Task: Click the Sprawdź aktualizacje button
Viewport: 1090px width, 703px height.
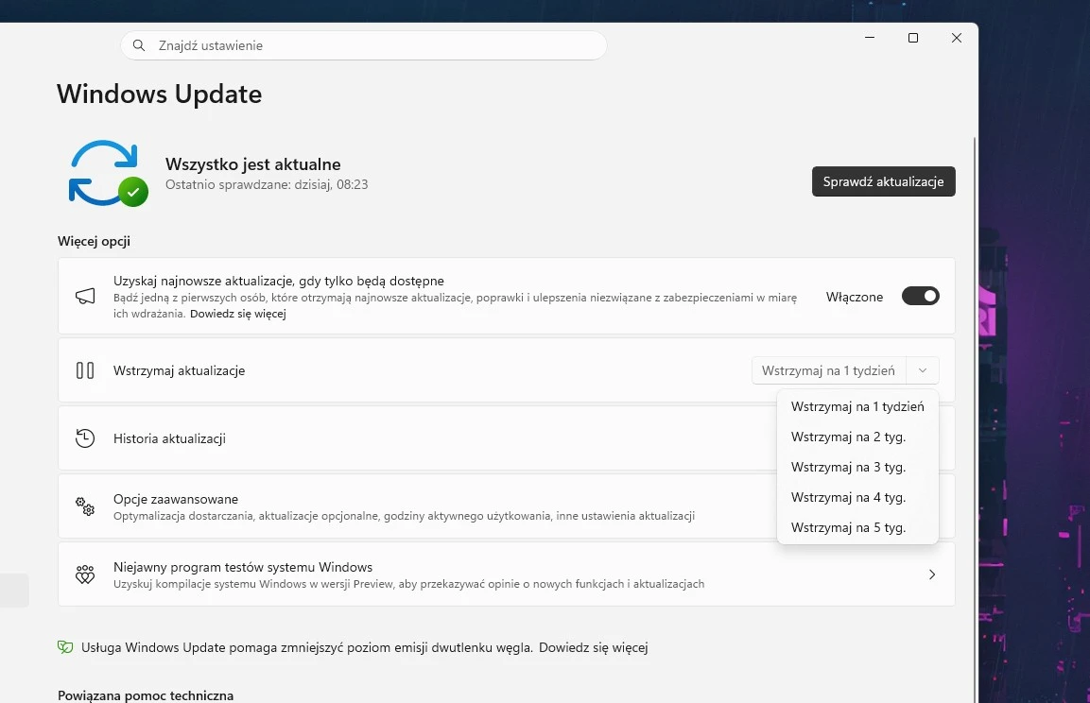Action: pyautogui.click(x=884, y=181)
